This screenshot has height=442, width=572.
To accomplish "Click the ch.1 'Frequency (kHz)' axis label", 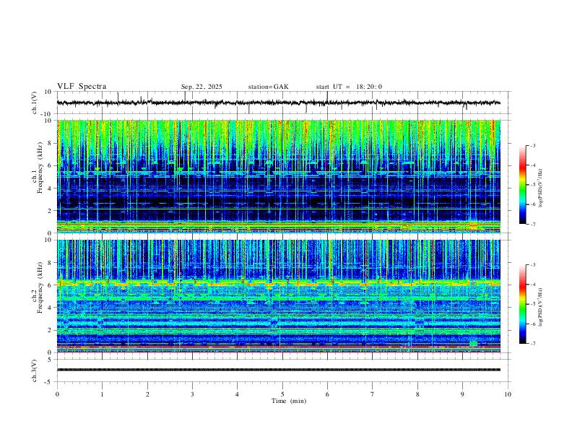I will point(40,168).
